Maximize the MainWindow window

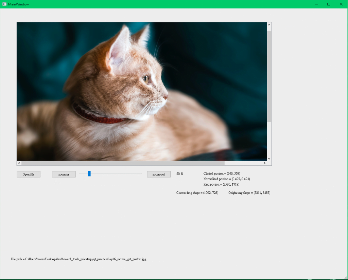point(329,4)
